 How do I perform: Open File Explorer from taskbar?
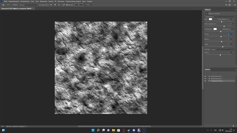pos(113,130)
